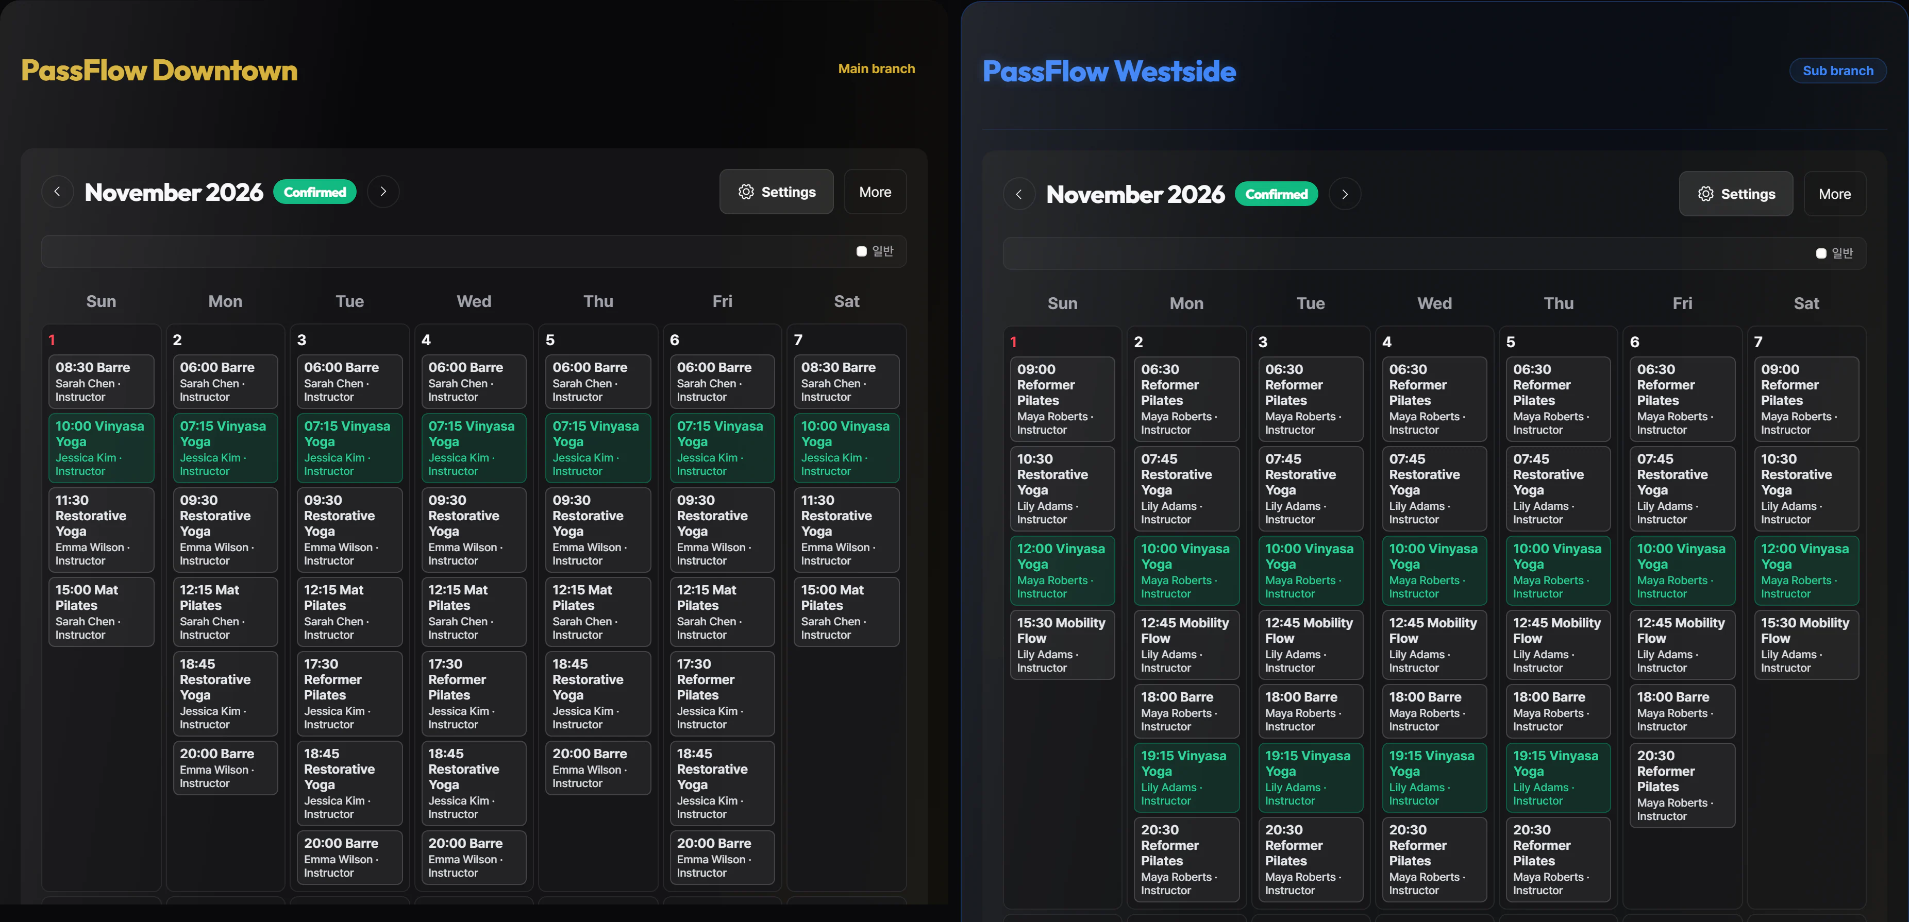1909x922 pixels.
Task: Go to previous month in Westside calendar
Action: pos(1019,194)
